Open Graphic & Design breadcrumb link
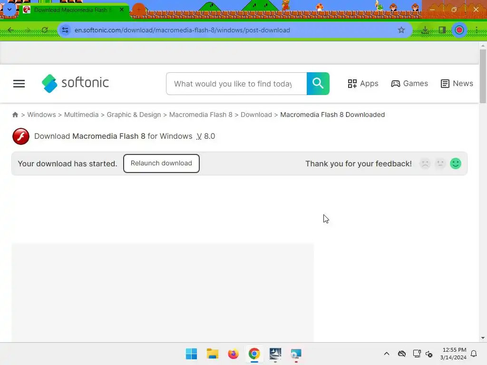Screen dimensions: 487x365 coord(134,115)
